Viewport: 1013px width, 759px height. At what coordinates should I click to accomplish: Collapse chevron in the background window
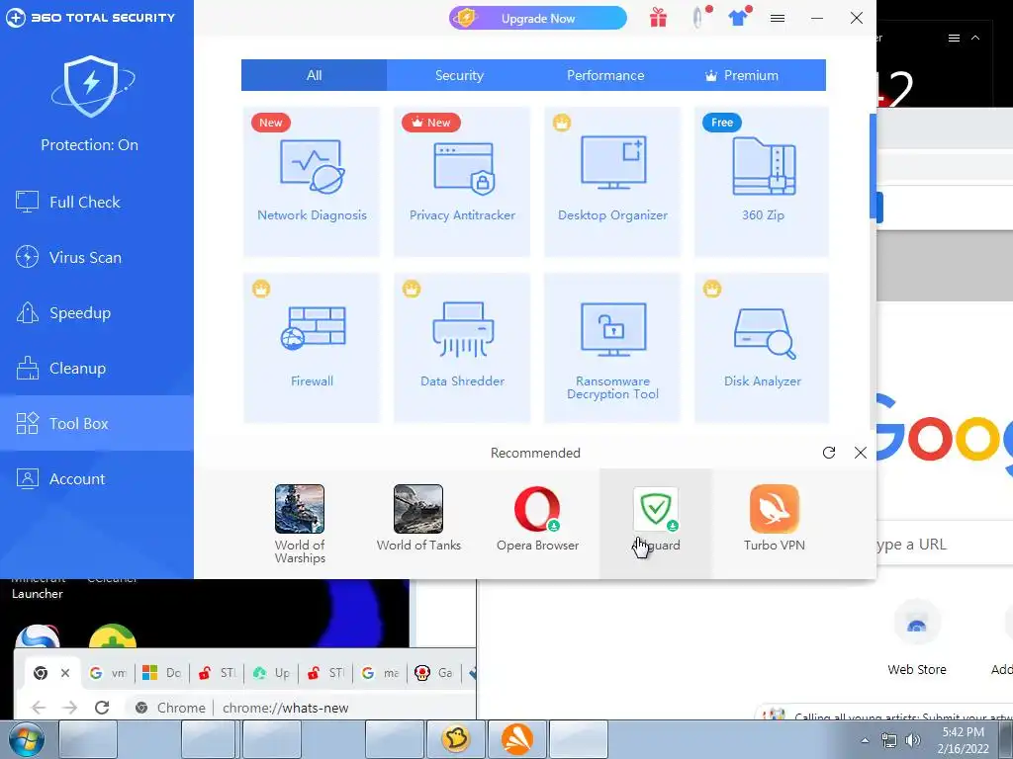tap(975, 39)
